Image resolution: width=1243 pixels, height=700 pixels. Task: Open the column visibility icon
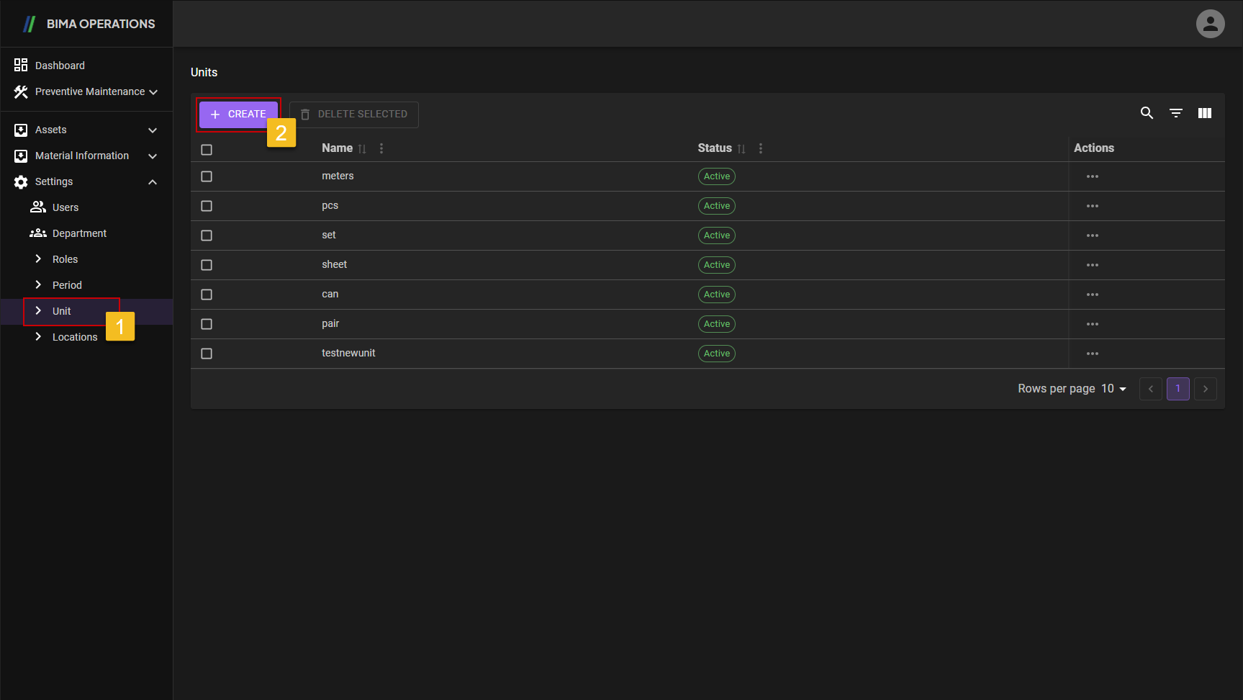1204,113
